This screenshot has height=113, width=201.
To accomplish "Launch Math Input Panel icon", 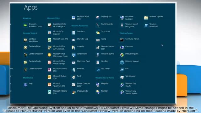I will (x=73, y=62).
